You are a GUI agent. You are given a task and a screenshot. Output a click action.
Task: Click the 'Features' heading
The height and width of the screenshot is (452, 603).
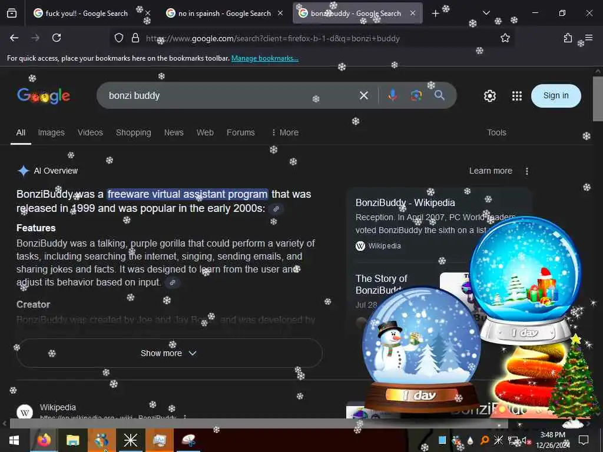(36, 228)
